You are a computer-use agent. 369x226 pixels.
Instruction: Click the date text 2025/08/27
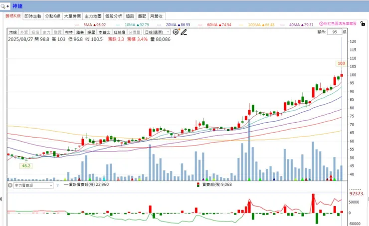pyautogui.click(x=20, y=39)
